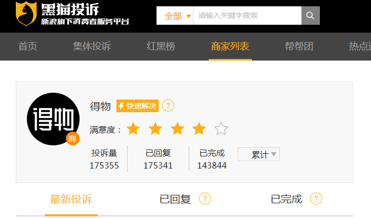Image resolution: width=371 pixels, height=218 pixels.
Task: Open the 帮帮团 navigation item
Action: pyautogui.click(x=299, y=46)
